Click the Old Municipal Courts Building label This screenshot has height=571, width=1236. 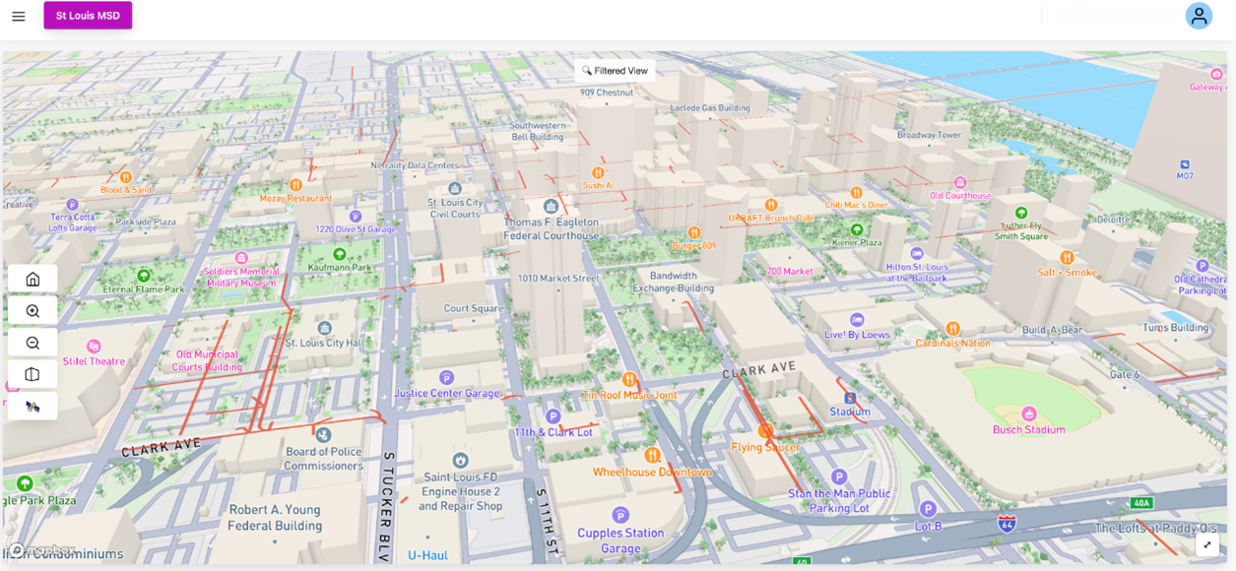point(207,360)
